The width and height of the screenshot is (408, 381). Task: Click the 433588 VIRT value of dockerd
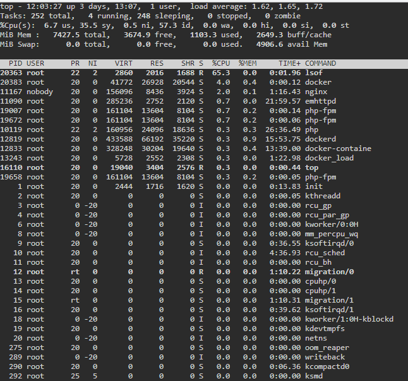[x=119, y=139]
